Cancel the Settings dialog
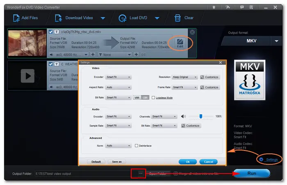 point(208,162)
